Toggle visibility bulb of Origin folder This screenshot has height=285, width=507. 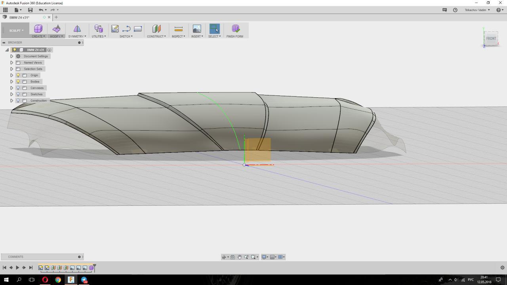(18, 75)
